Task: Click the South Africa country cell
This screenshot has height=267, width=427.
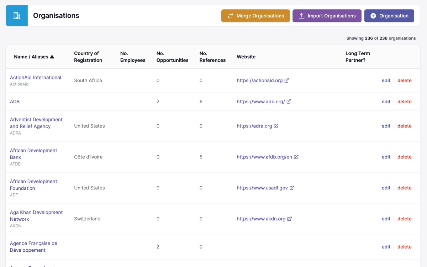Action: click(88, 80)
